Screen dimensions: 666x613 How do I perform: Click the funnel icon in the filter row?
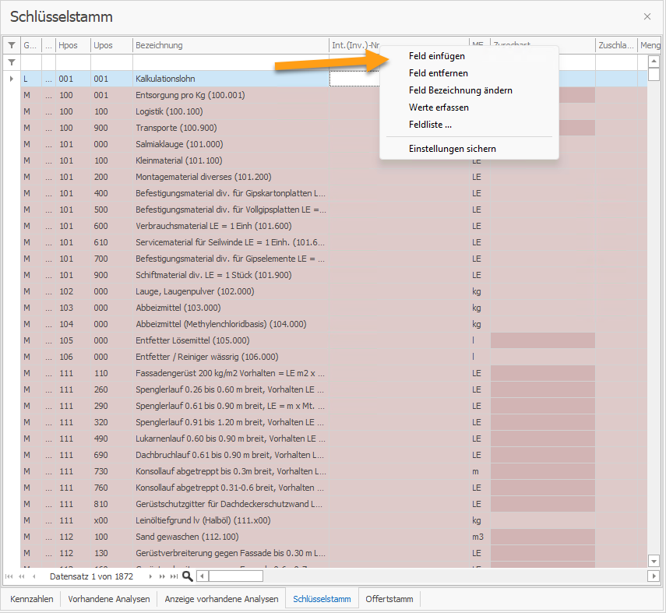[12, 62]
